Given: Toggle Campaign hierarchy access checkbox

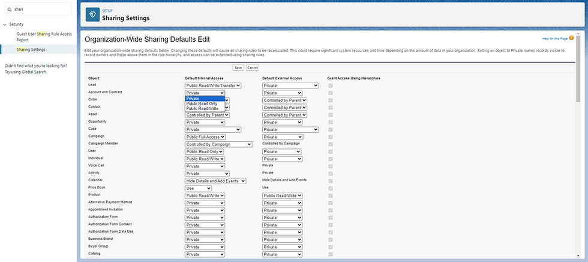Looking at the screenshot, I should (329, 136).
